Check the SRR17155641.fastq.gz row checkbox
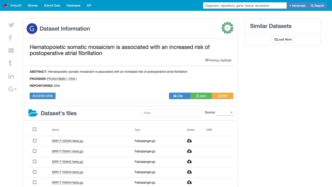This screenshot has height=187, width=332. pos(34,151)
